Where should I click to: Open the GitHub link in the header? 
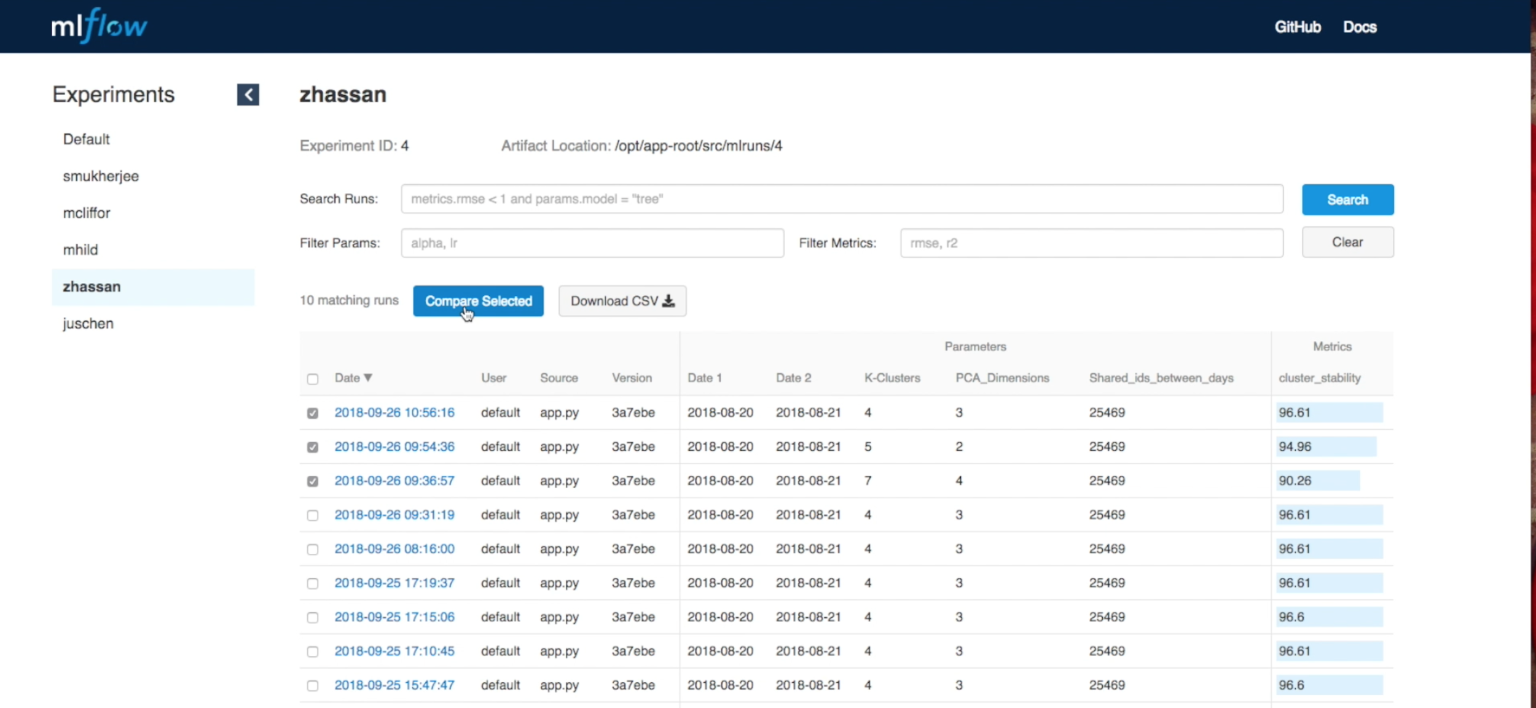[x=1297, y=27]
